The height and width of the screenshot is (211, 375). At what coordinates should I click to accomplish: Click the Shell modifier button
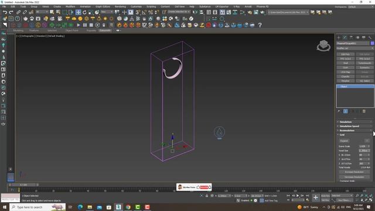point(345,63)
